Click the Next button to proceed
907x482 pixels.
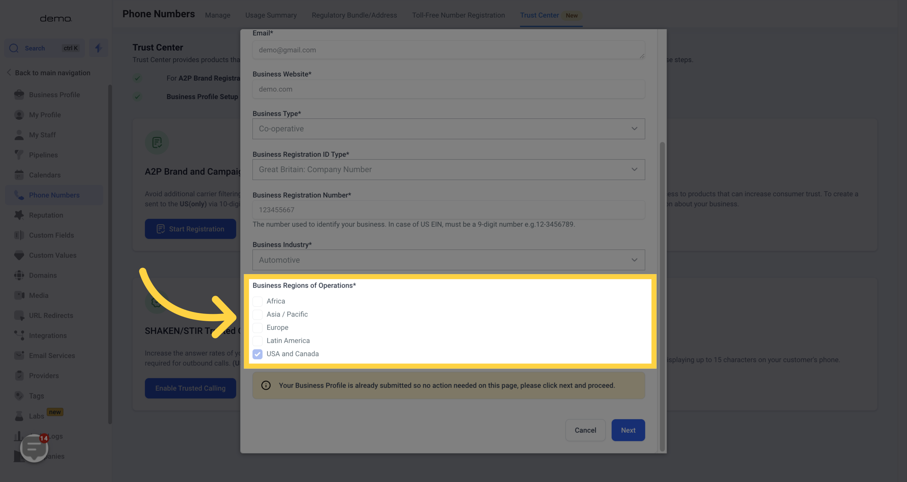pos(628,430)
